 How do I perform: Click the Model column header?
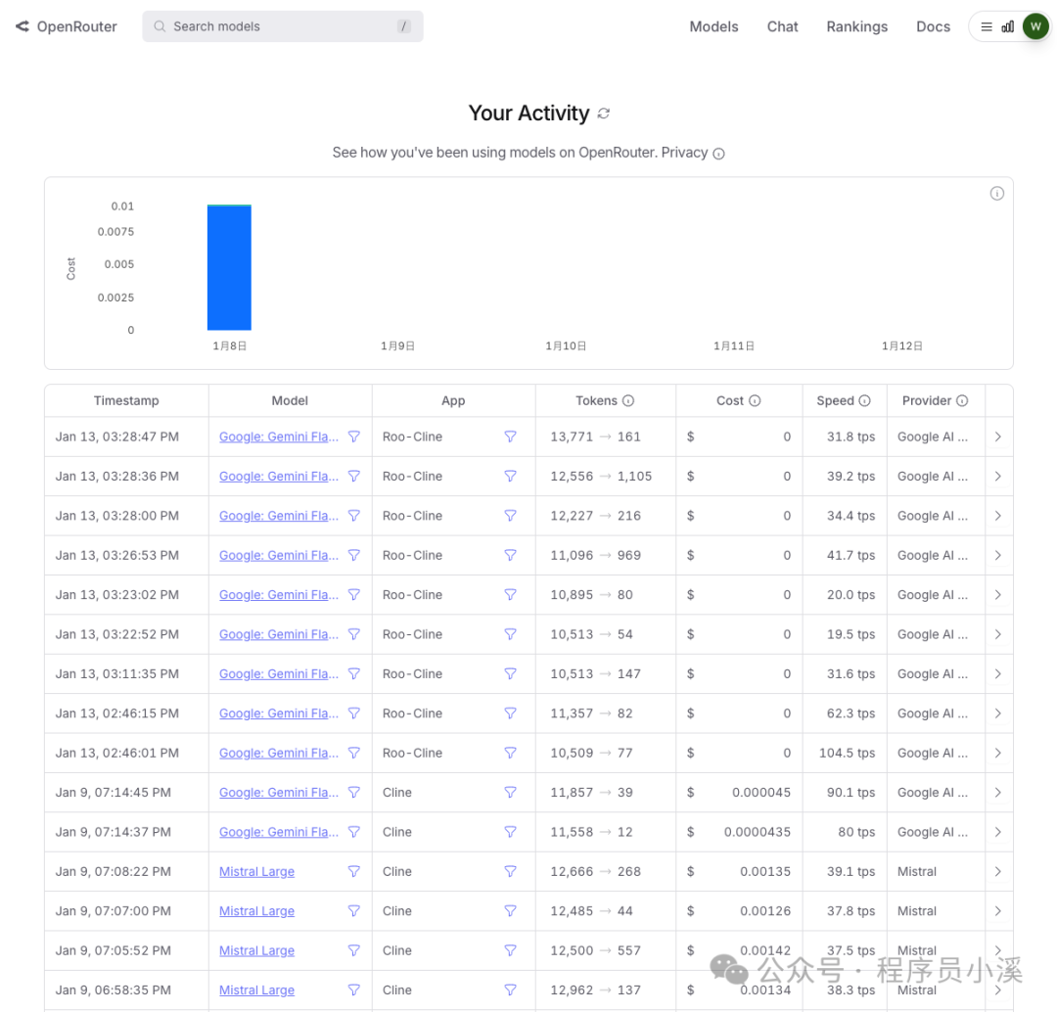pos(290,400)
